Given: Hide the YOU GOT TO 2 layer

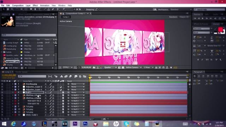Looking at the screenshot, I should tap(2, 101).
